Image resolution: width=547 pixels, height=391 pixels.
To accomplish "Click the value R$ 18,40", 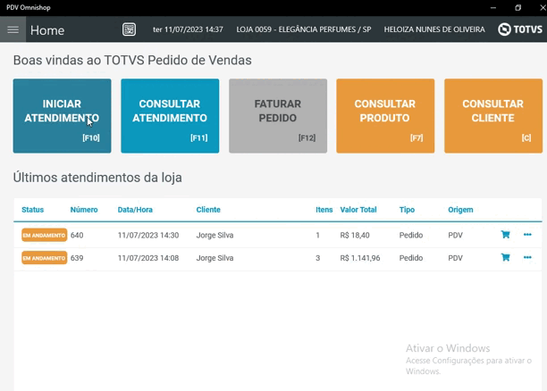I will tap(355, 236).
